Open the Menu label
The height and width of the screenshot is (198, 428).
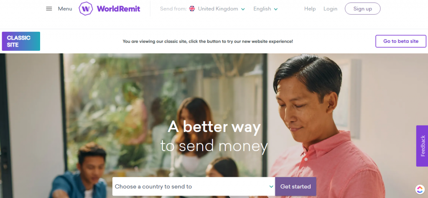pyautogui.click(x=65, y=9)
